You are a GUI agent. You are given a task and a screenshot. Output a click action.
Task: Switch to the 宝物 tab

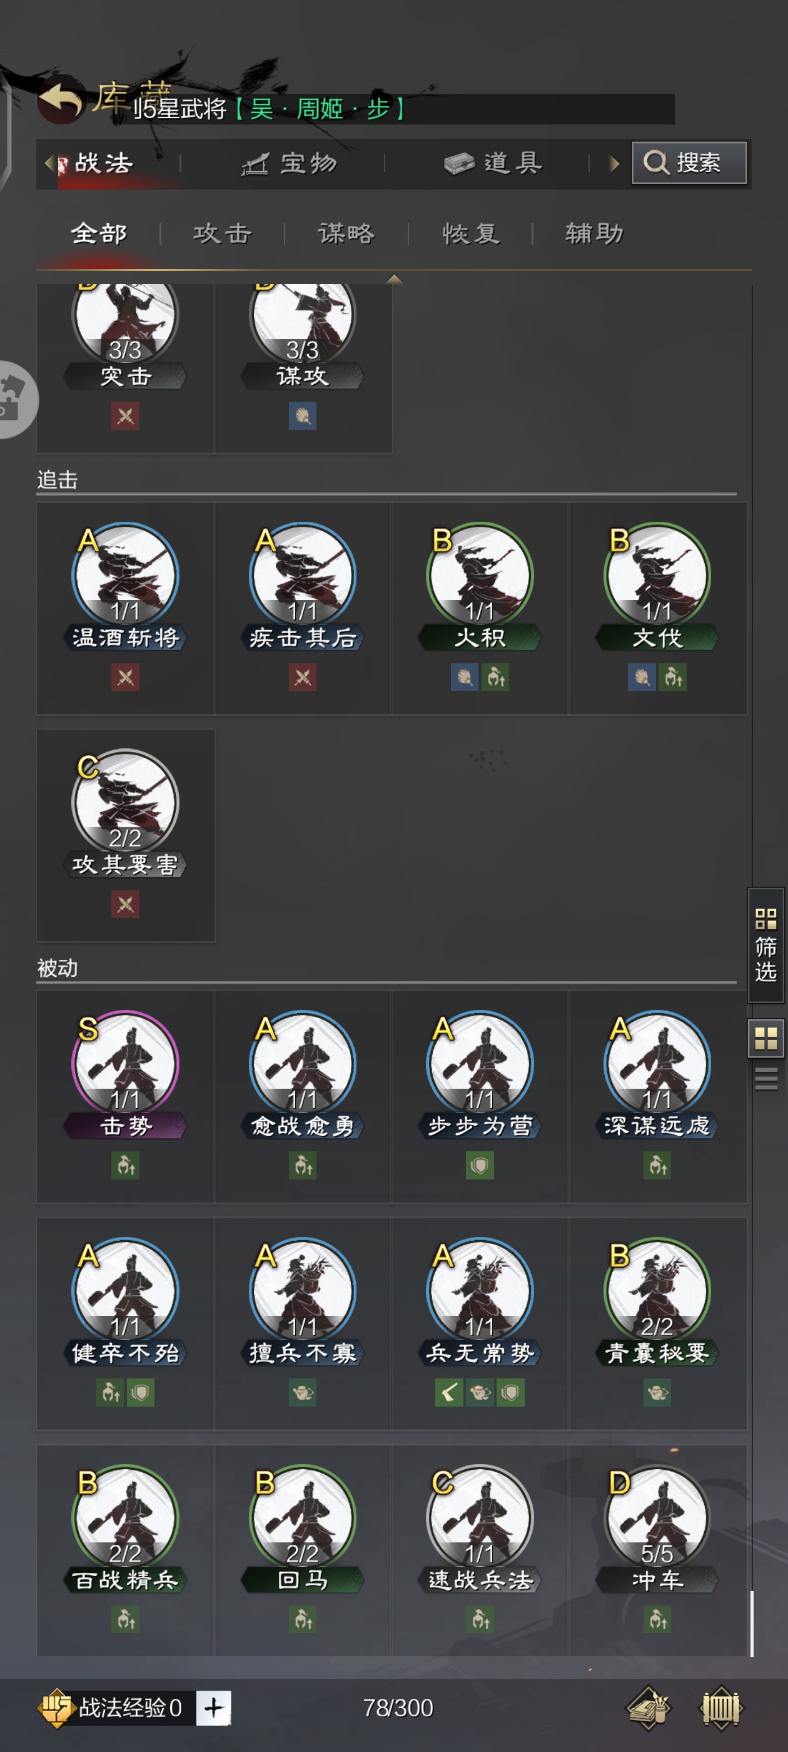pyautogui.click(x=290, y=163)
